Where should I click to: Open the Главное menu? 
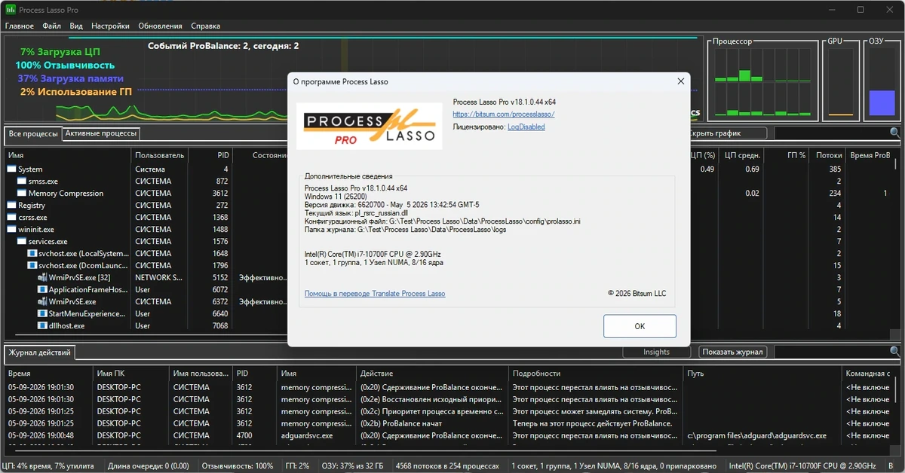click(x=20, y=26)
